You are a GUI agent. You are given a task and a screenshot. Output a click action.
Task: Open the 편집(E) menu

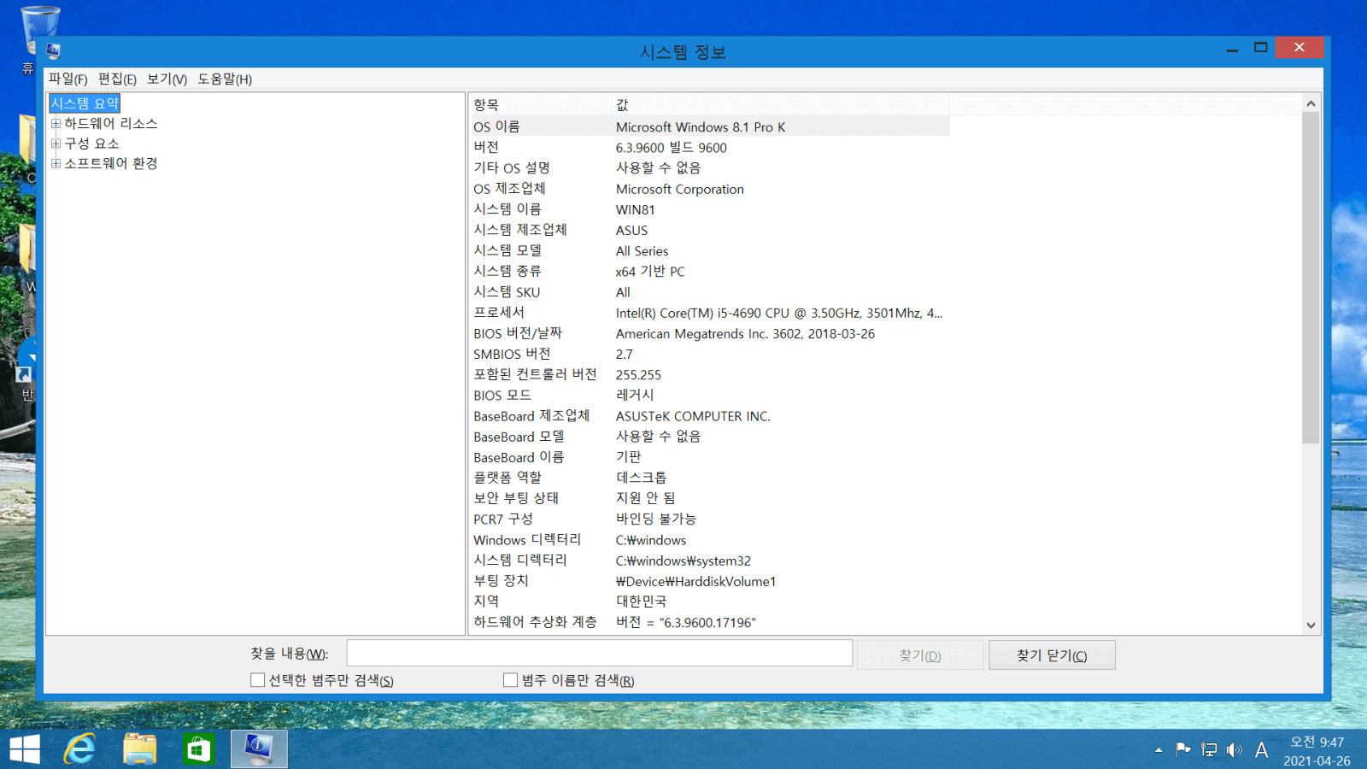point(117,79)
